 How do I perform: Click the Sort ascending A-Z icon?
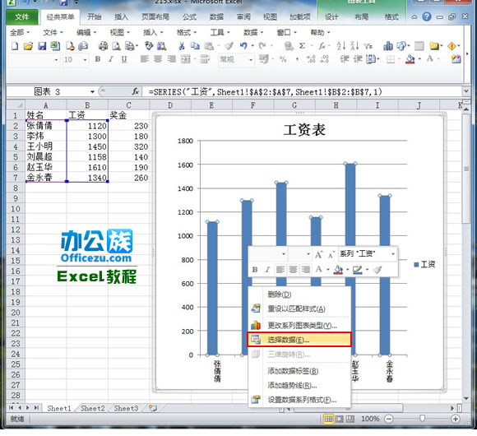tap(341, 46)
